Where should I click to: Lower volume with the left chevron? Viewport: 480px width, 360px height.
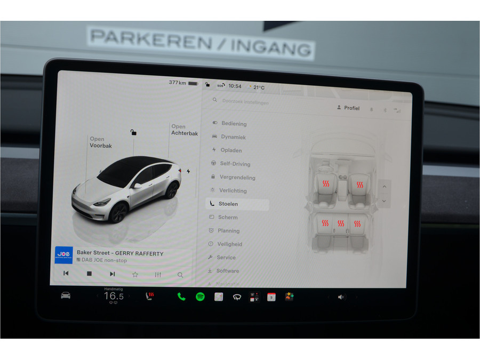[x=329, y=297]
